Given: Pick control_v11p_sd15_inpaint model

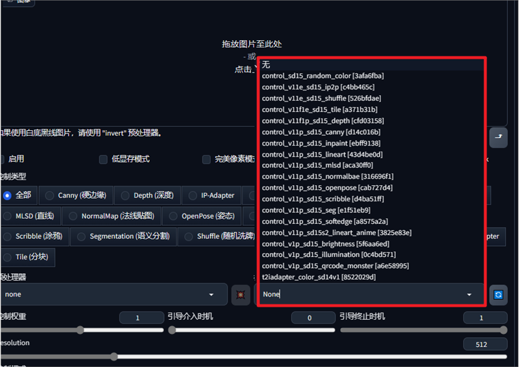Looking at the screenshot, I should pos(370,143).
